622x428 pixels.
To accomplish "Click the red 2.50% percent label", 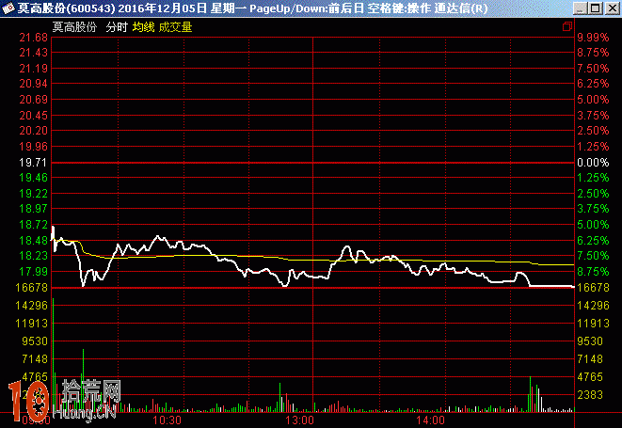I will [593, 131].
